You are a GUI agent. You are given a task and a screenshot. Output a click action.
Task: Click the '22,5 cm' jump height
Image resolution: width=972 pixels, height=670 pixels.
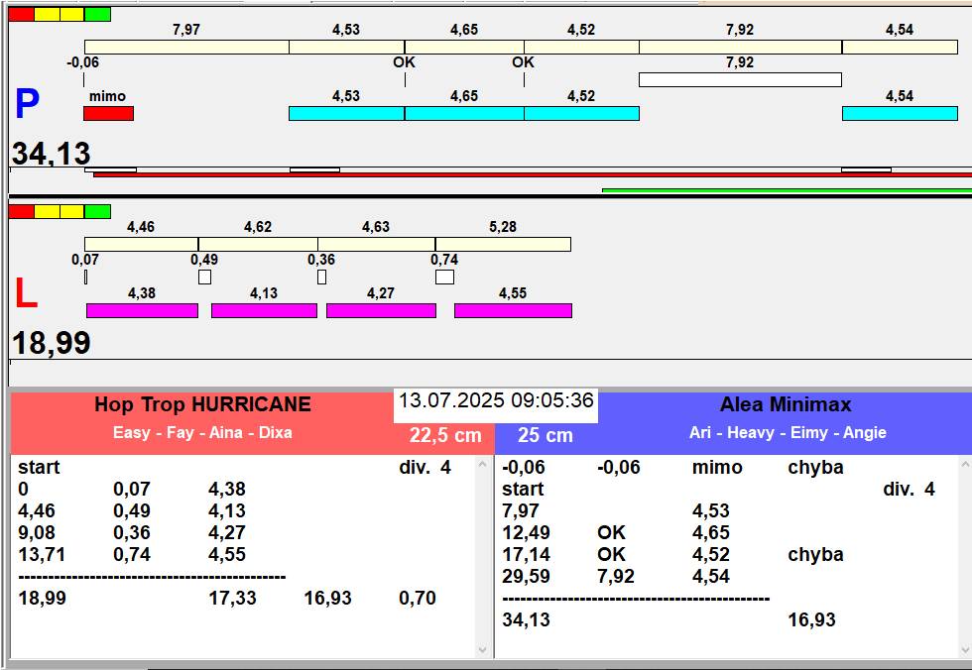pyautogui.click(x=445, y=435)
